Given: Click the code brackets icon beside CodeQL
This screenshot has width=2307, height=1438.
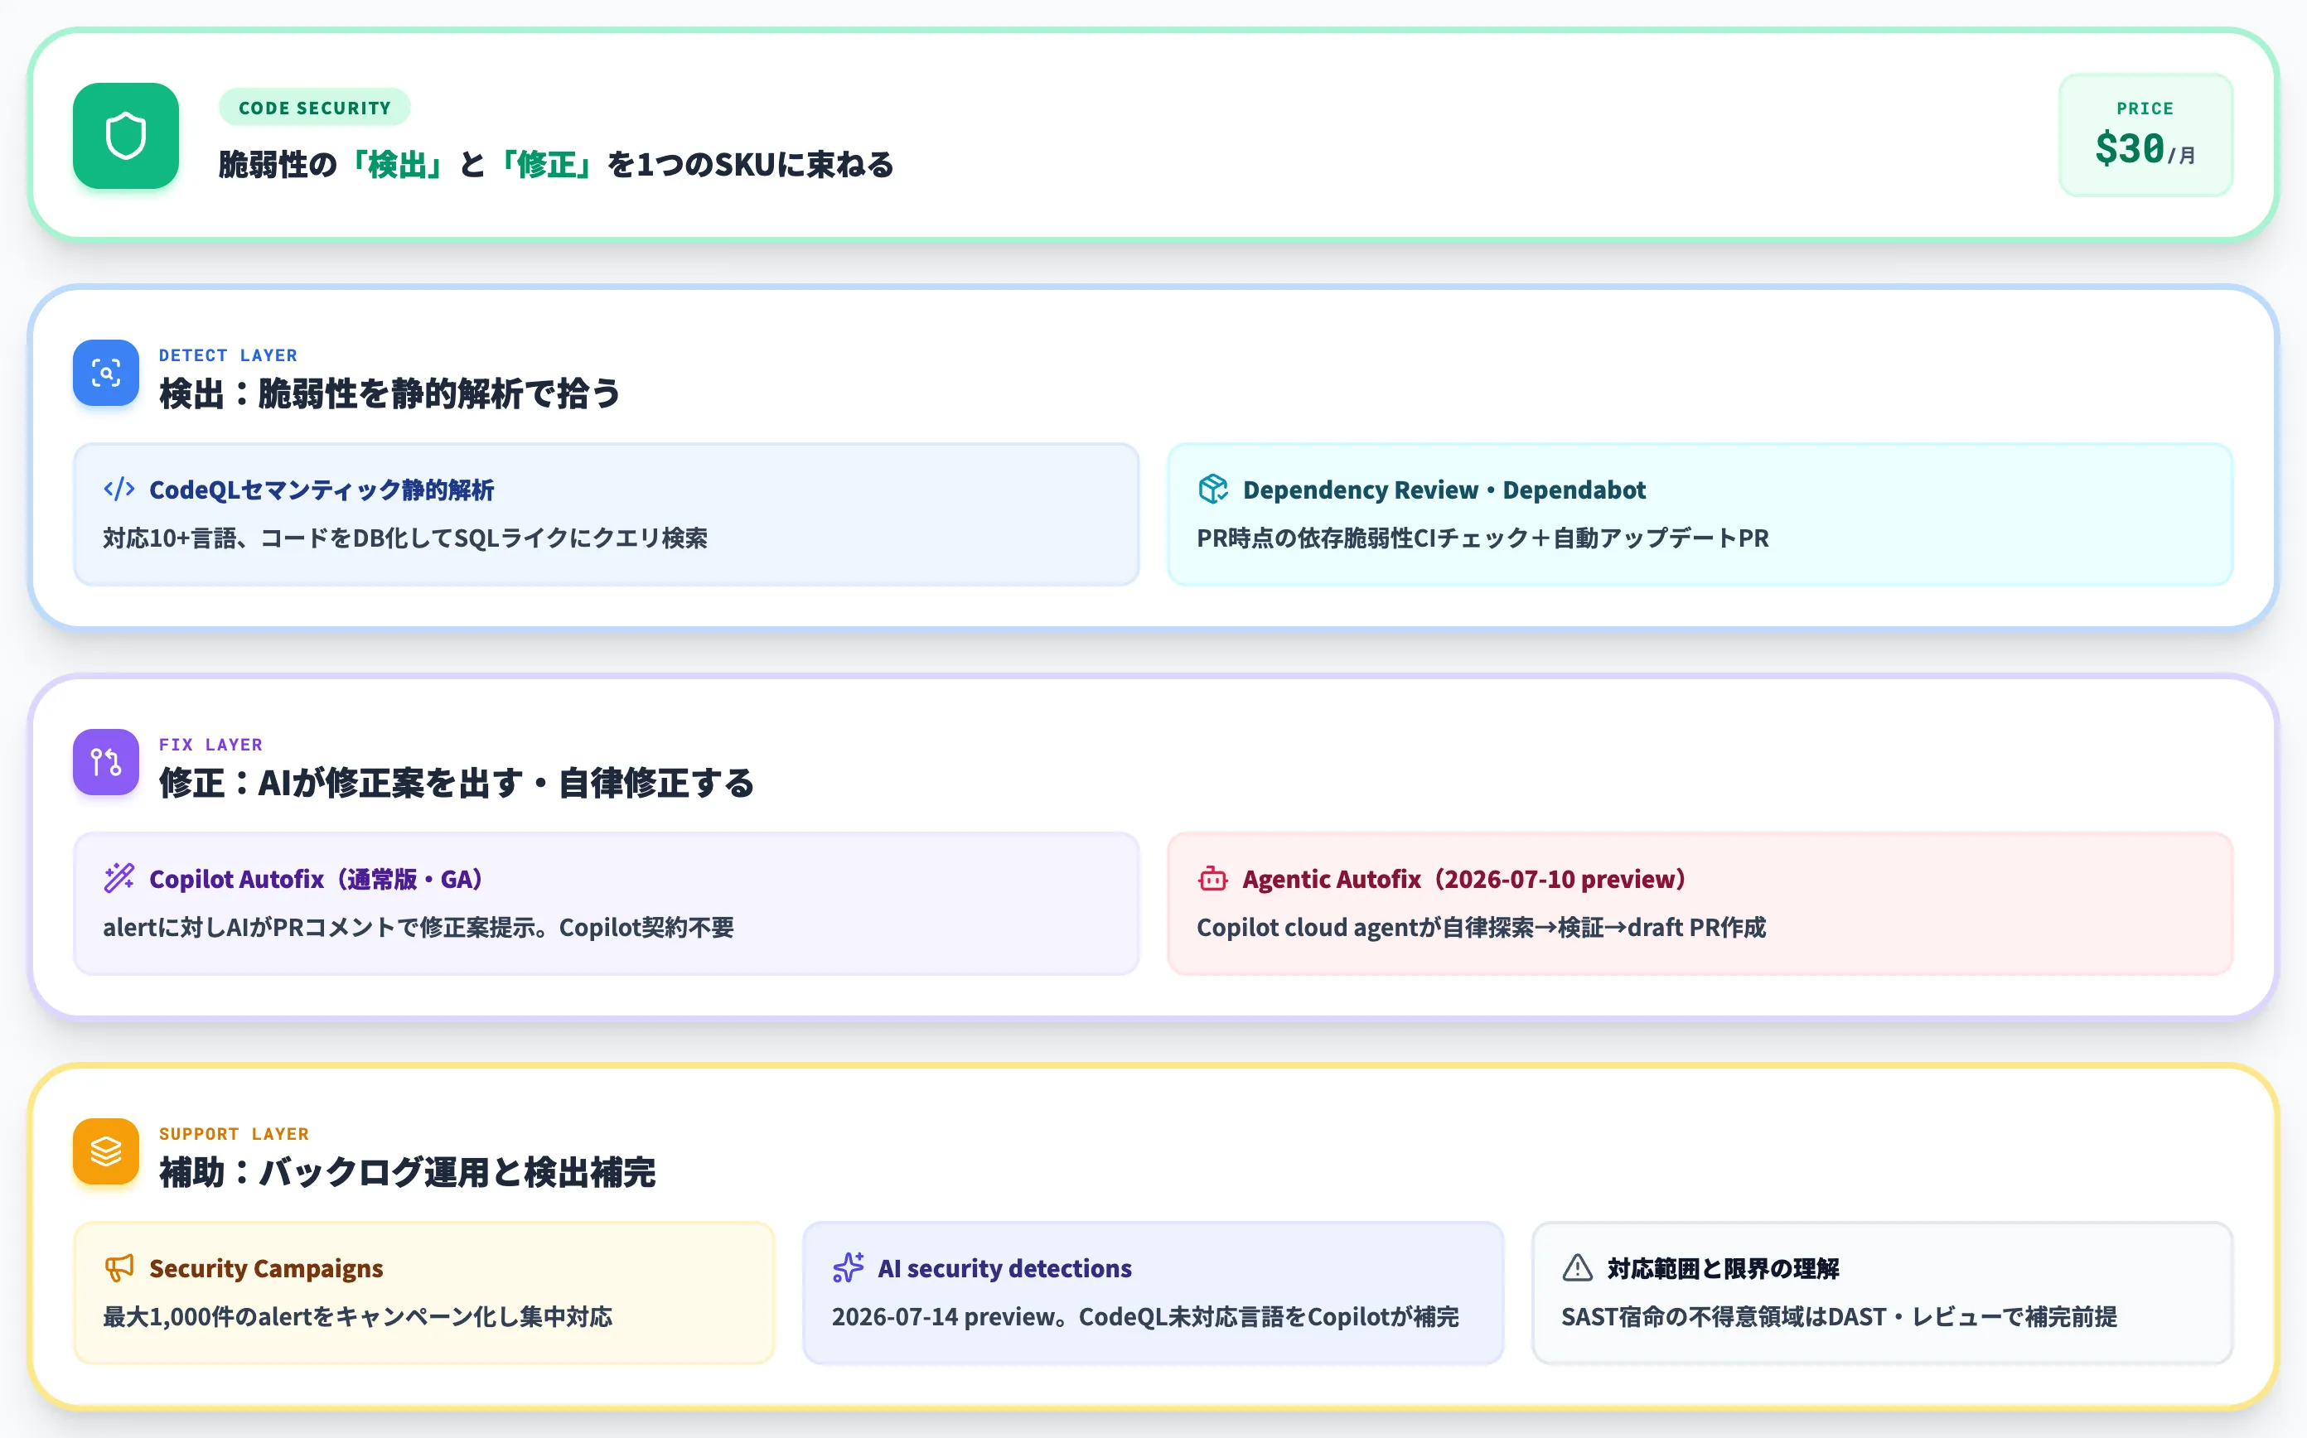Looking at the screenshot, I should tap(119, 490).
